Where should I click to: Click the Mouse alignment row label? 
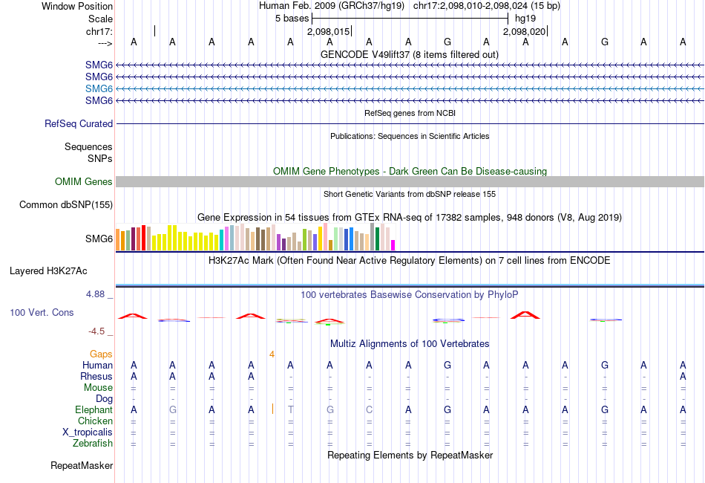98,388
